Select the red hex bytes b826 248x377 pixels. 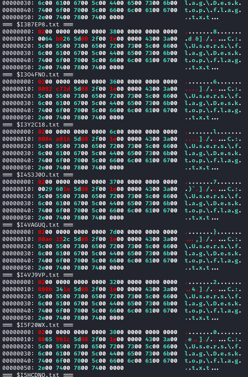(x=63, y=39)
